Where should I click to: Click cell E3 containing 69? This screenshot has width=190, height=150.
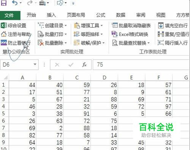tap(131, 99)
